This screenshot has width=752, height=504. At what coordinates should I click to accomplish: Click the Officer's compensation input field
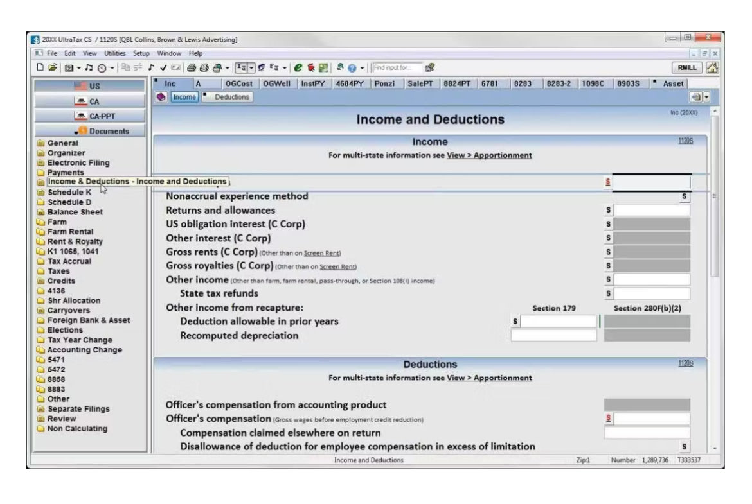point(652,419)
